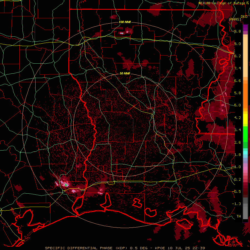
Task: Click 'SPECIFIC DIFFERENTIAL PHASE (KDP)' caption text
Action: click(86, 248)
